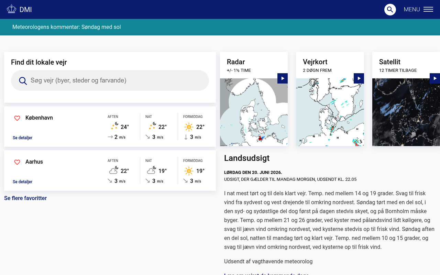This screenshot has height=275, width=440.
Task: Click Aarhus formiddag wind arrow
Action: tap(186, 181)
